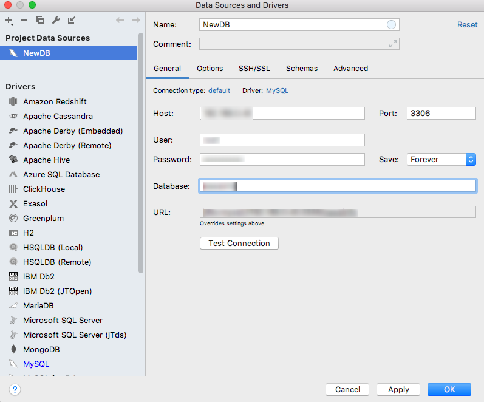Select the Exasol driver

point(68,203)
